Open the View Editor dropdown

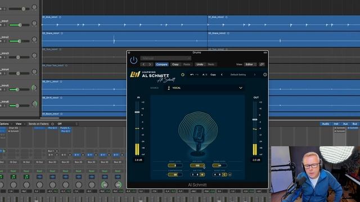point(250,65)
